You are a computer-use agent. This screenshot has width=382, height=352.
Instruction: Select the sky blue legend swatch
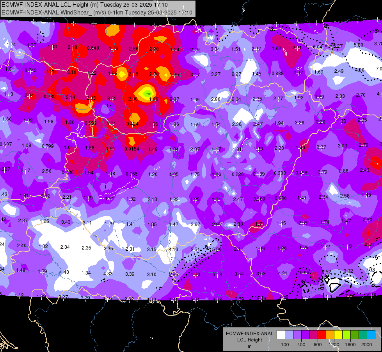pos(371,335)
